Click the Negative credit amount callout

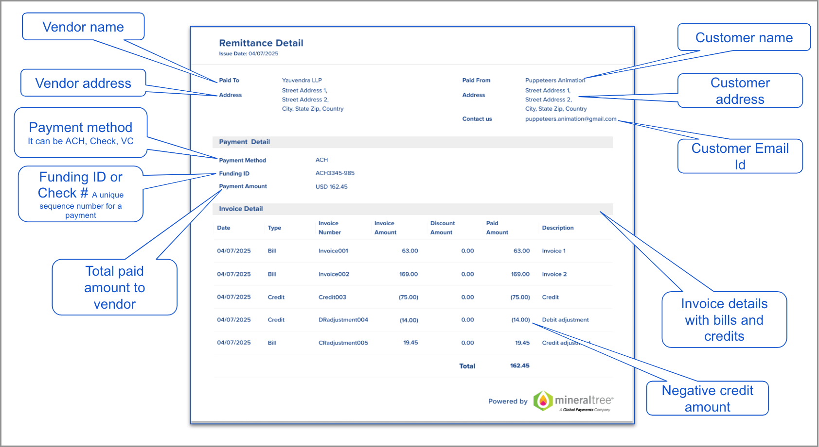[x=707, y=398]
